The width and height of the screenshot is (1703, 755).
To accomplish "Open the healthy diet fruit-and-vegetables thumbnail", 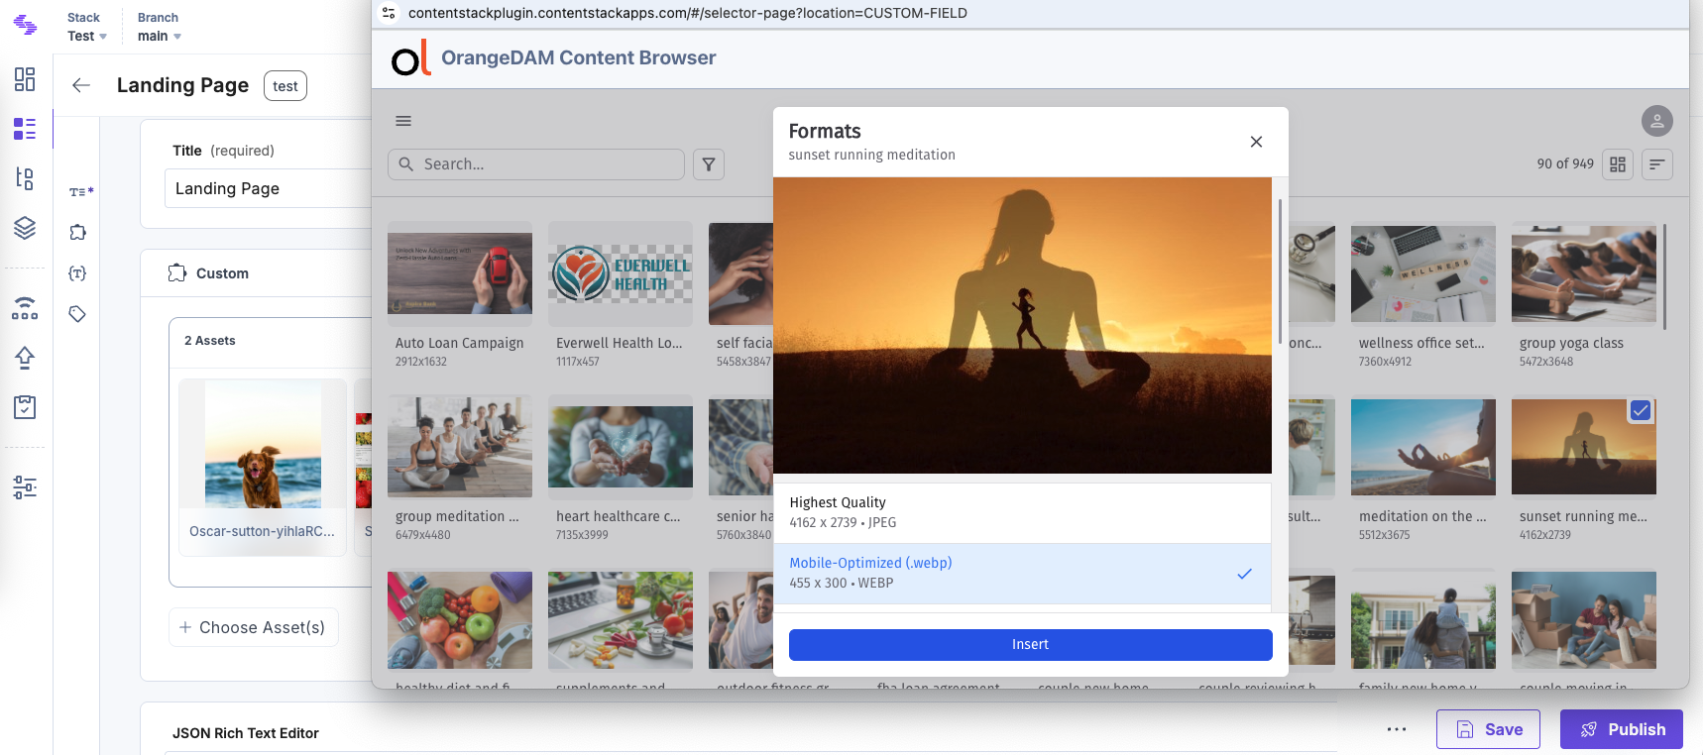I will (x=460, y=620).
